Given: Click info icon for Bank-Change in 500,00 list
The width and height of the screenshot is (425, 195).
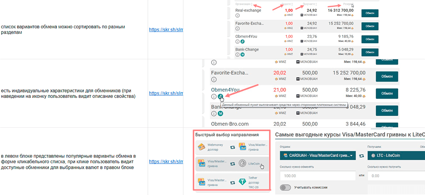Looking at the screenshot, I should 214,113.
